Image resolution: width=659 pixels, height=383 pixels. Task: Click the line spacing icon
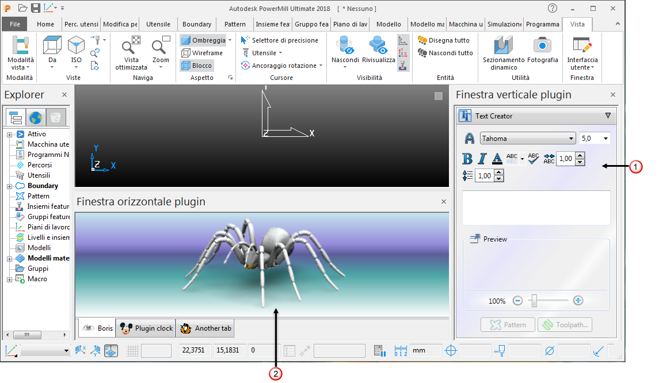[467, 175]
